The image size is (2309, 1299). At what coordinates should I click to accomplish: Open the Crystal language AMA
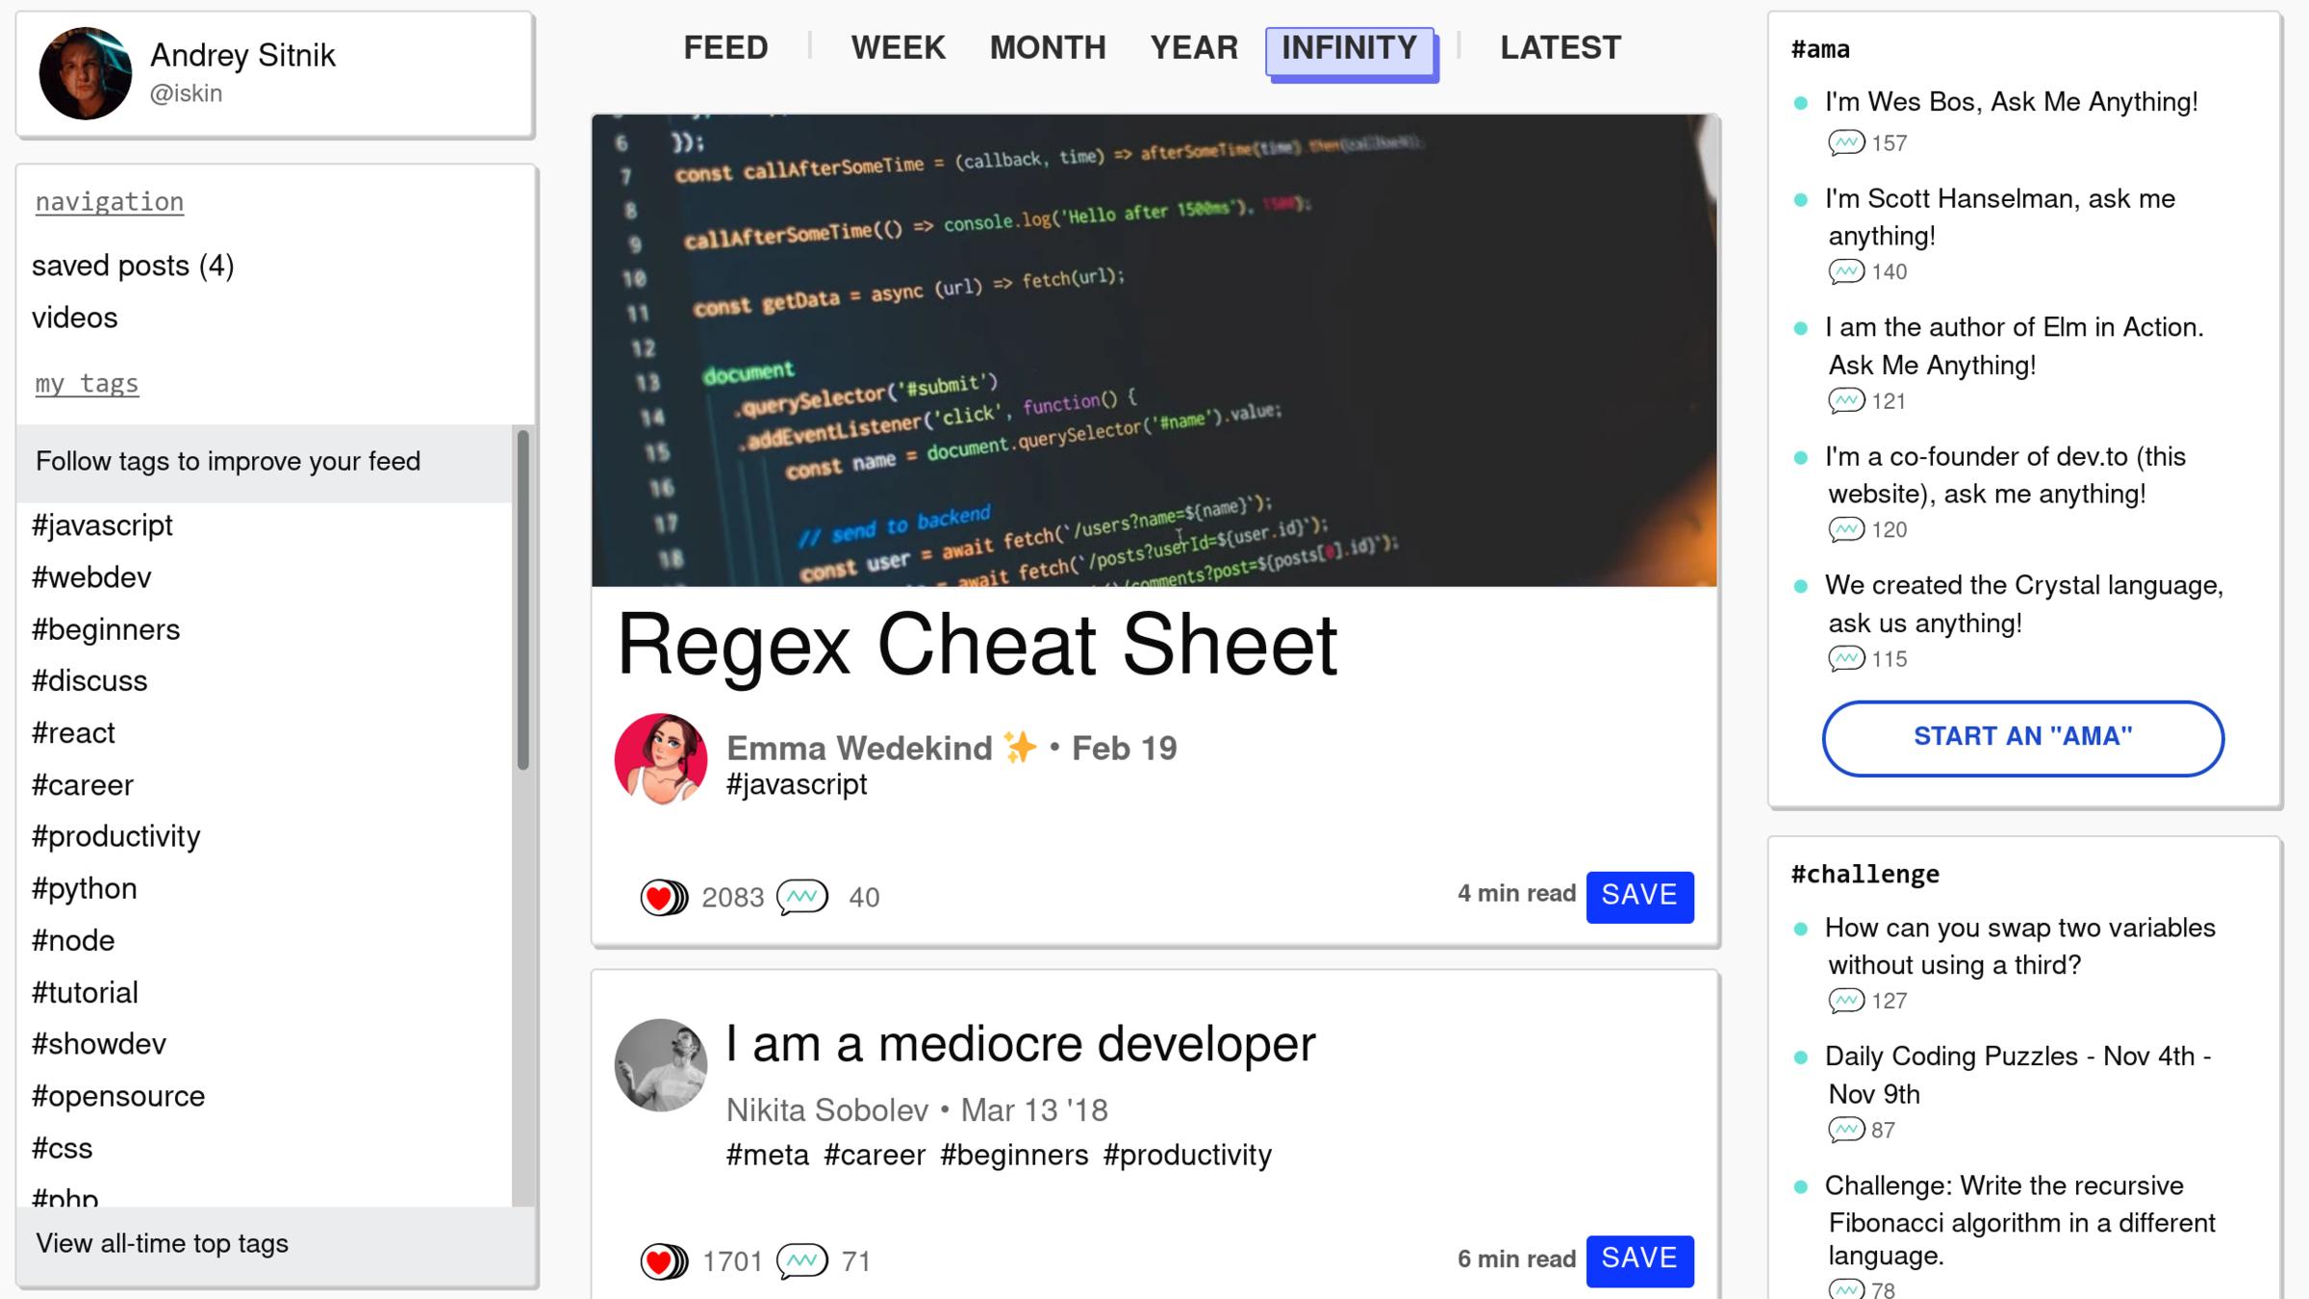[x=2025, y=604]
